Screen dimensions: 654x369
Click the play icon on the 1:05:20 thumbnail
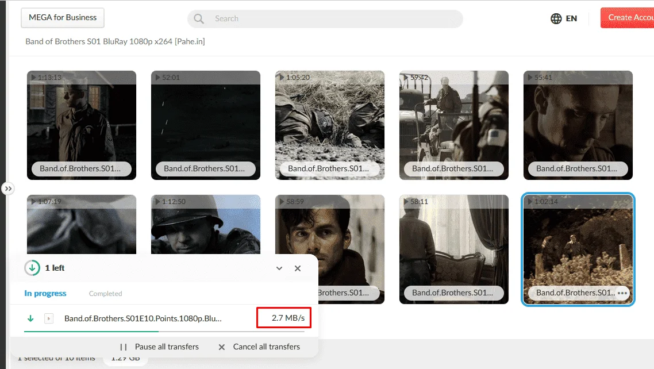point(282,78)
